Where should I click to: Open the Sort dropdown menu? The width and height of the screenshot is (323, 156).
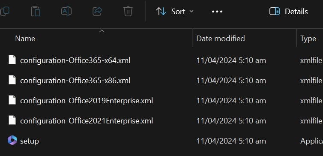[175, 11]
